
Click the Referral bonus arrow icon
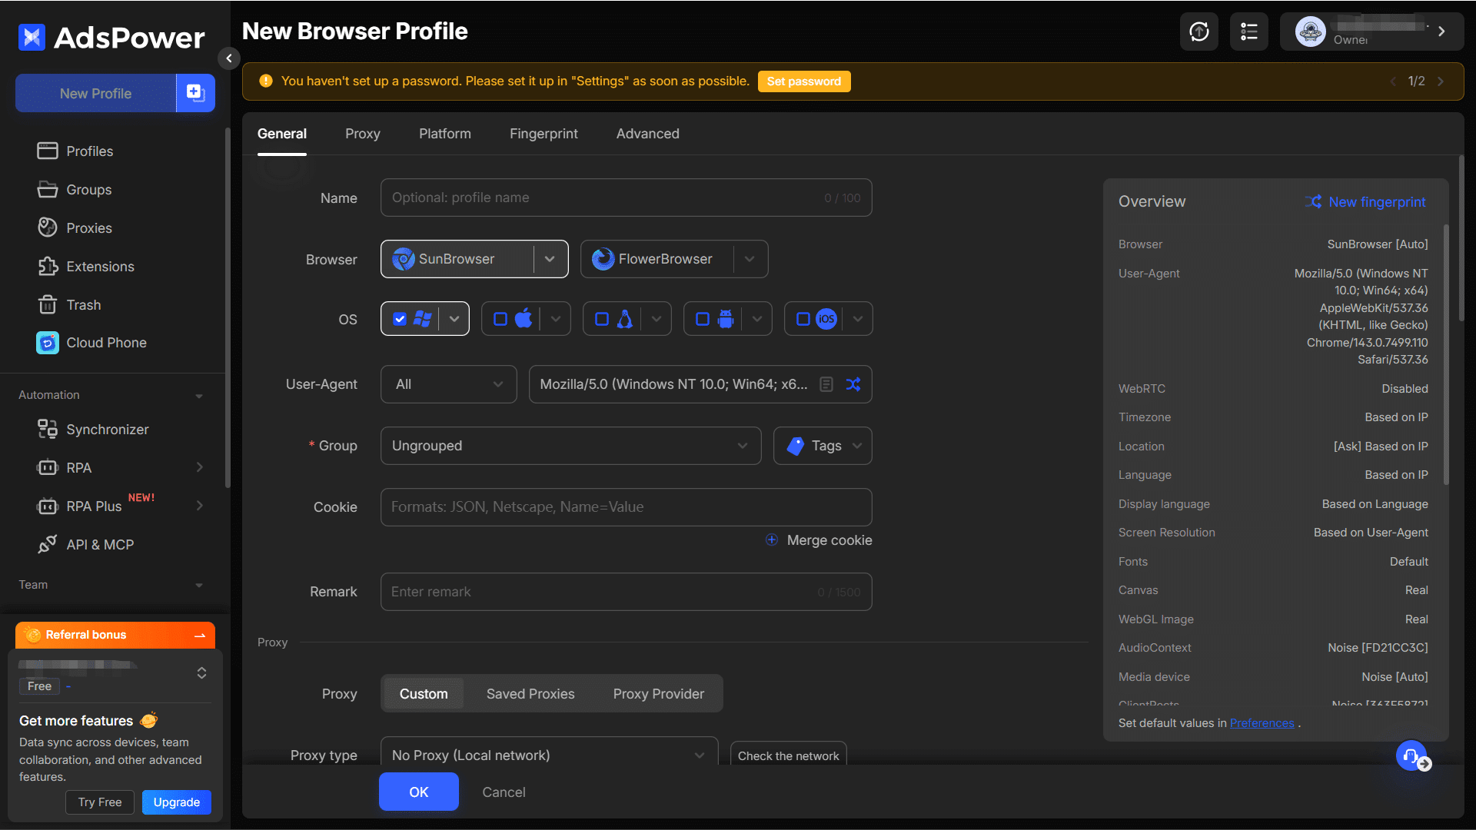tap(200, 635)
